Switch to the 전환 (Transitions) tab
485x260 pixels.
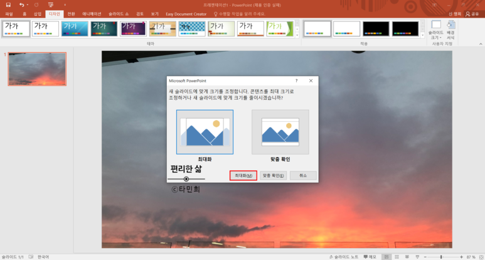(x=71, y=14)
